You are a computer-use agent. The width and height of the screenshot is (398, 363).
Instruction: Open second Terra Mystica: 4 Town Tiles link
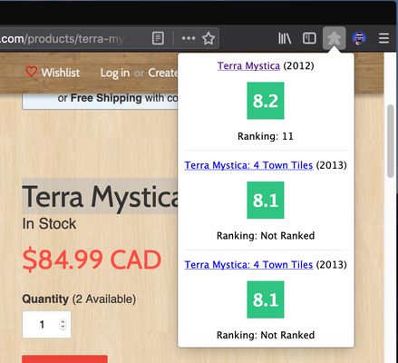(x=248, y=265)
